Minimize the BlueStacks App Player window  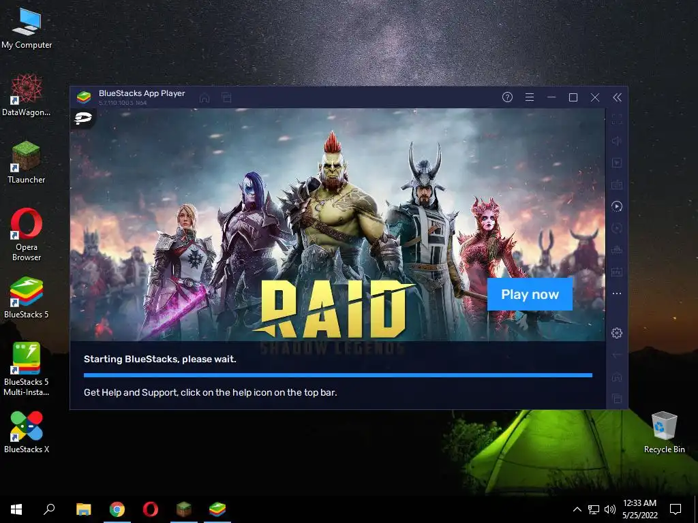click(551, 97)
